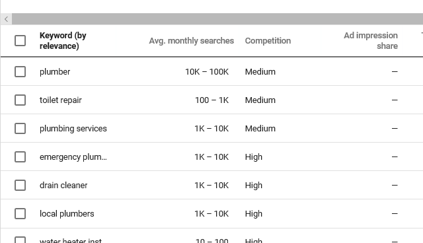Toggle the select-all checkbox in header
Viewport: 423px width, 243px height.
[x=20, y=41]
